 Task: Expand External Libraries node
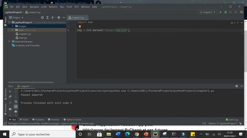pos(9,41)
